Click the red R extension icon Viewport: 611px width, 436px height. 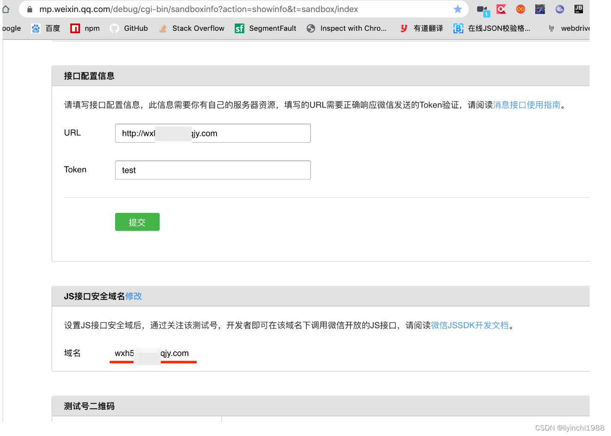(x=501, y=9)
